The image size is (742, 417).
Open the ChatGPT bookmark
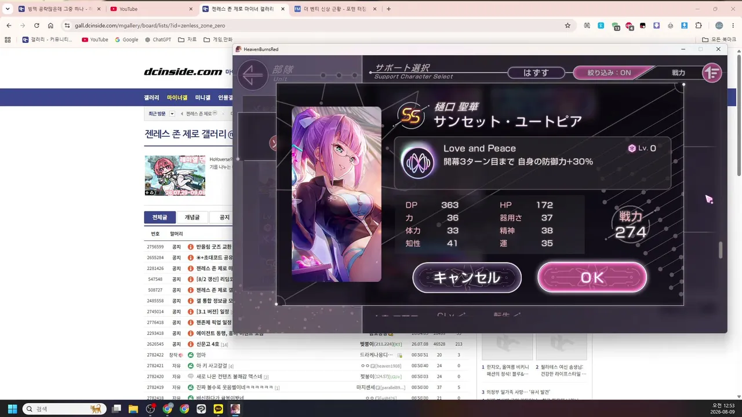(158, 39)
